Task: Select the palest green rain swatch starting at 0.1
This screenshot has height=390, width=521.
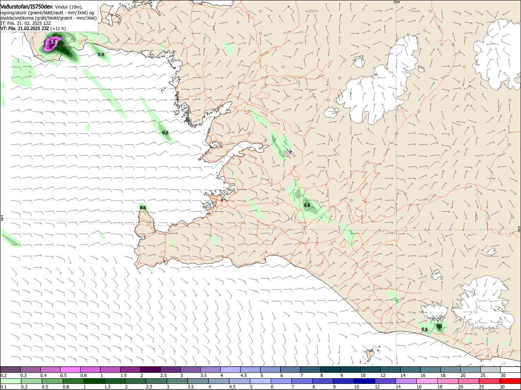Action: click(x=11, y=381)
